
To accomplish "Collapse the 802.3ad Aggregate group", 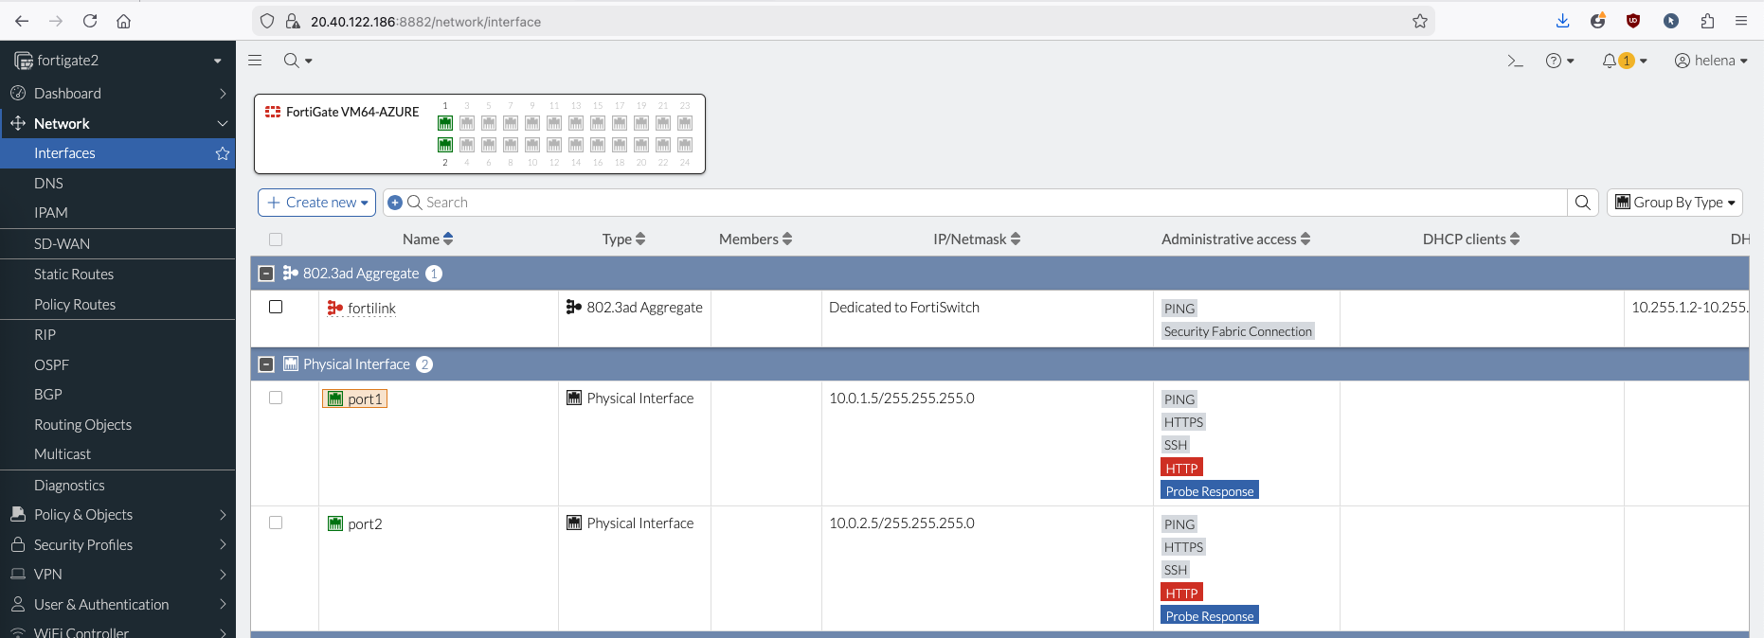I will click(267, 274).
